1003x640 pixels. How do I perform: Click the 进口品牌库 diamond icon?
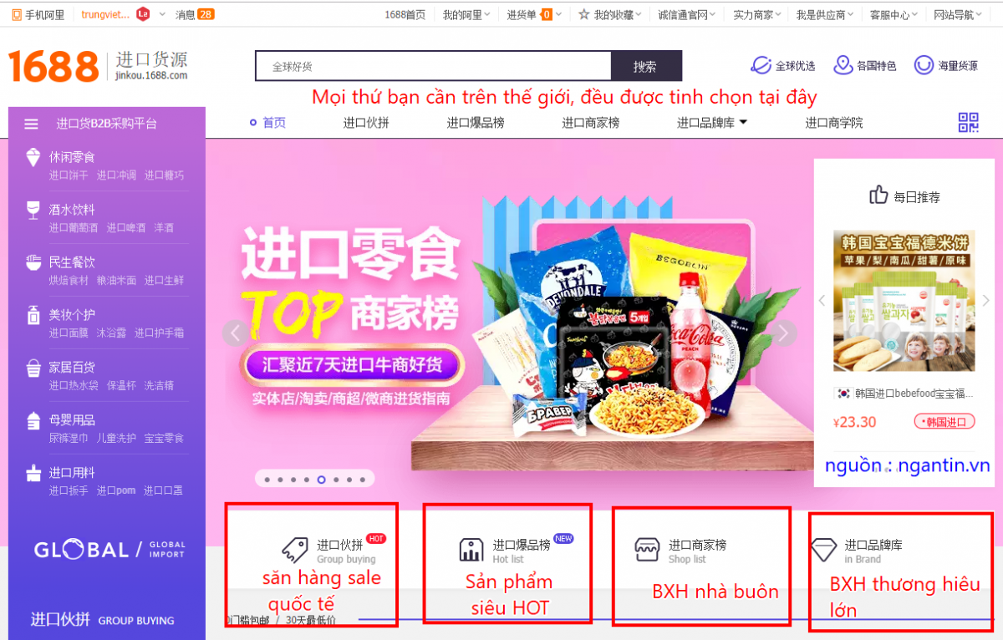pyautogui.click(x=823, y=550)
